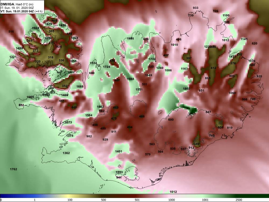The width and height of the screenshot is (269, 202).
Task: Click the map value '1762' over the ocean
Action: click(13, 169)
